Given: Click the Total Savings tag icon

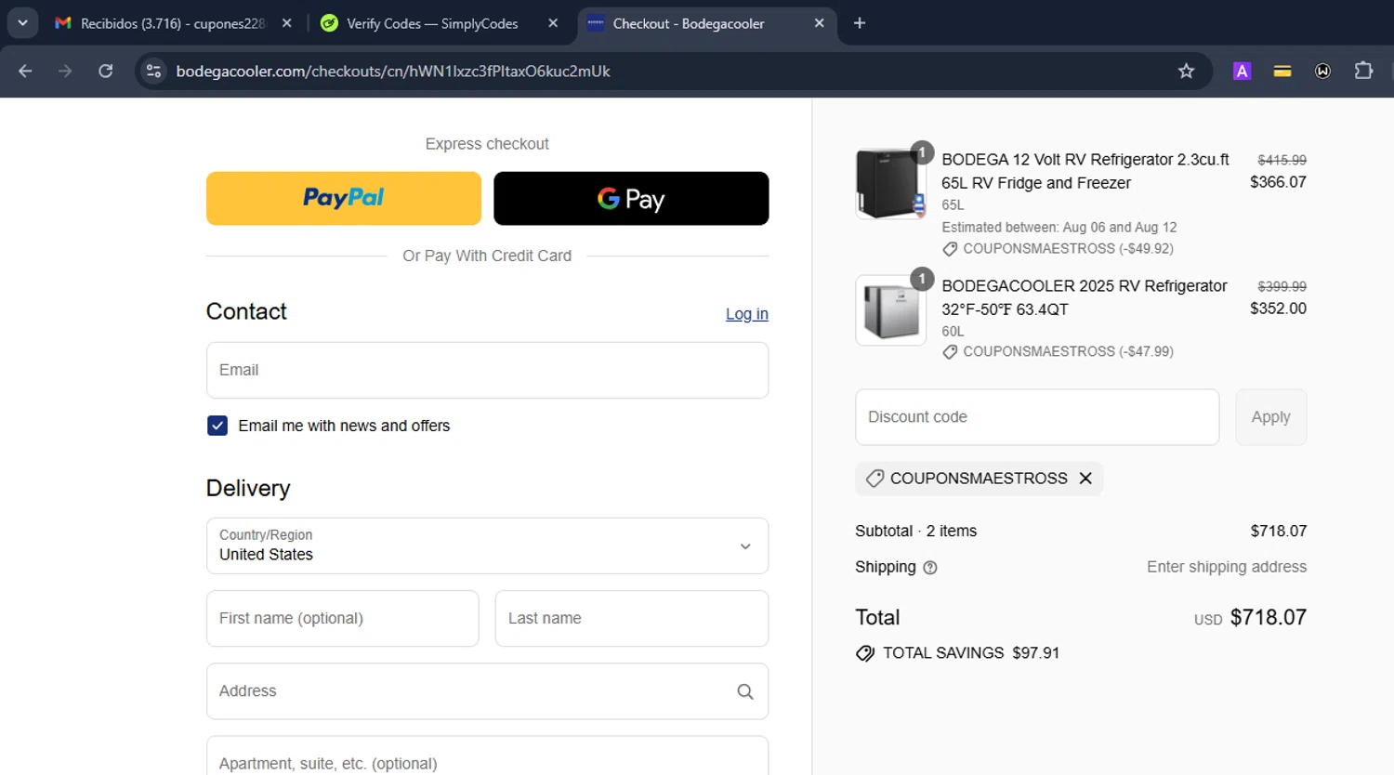Looking at the screenshot, I should coord(865,653).
